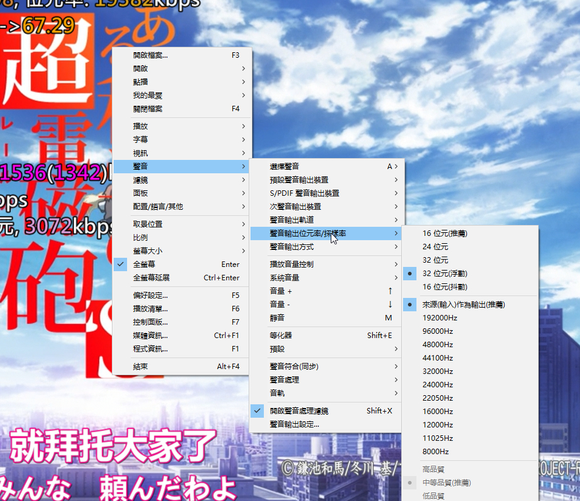Open the S/PDIF 聲音輸出裝置 submenu
Image resolution: width=580 pixels, height=501 pixels.
click(x=326, y=193)
